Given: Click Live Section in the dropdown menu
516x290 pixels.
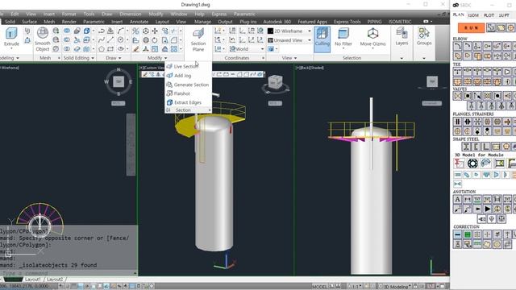Looking at the screenshot, I should [185, 66].
